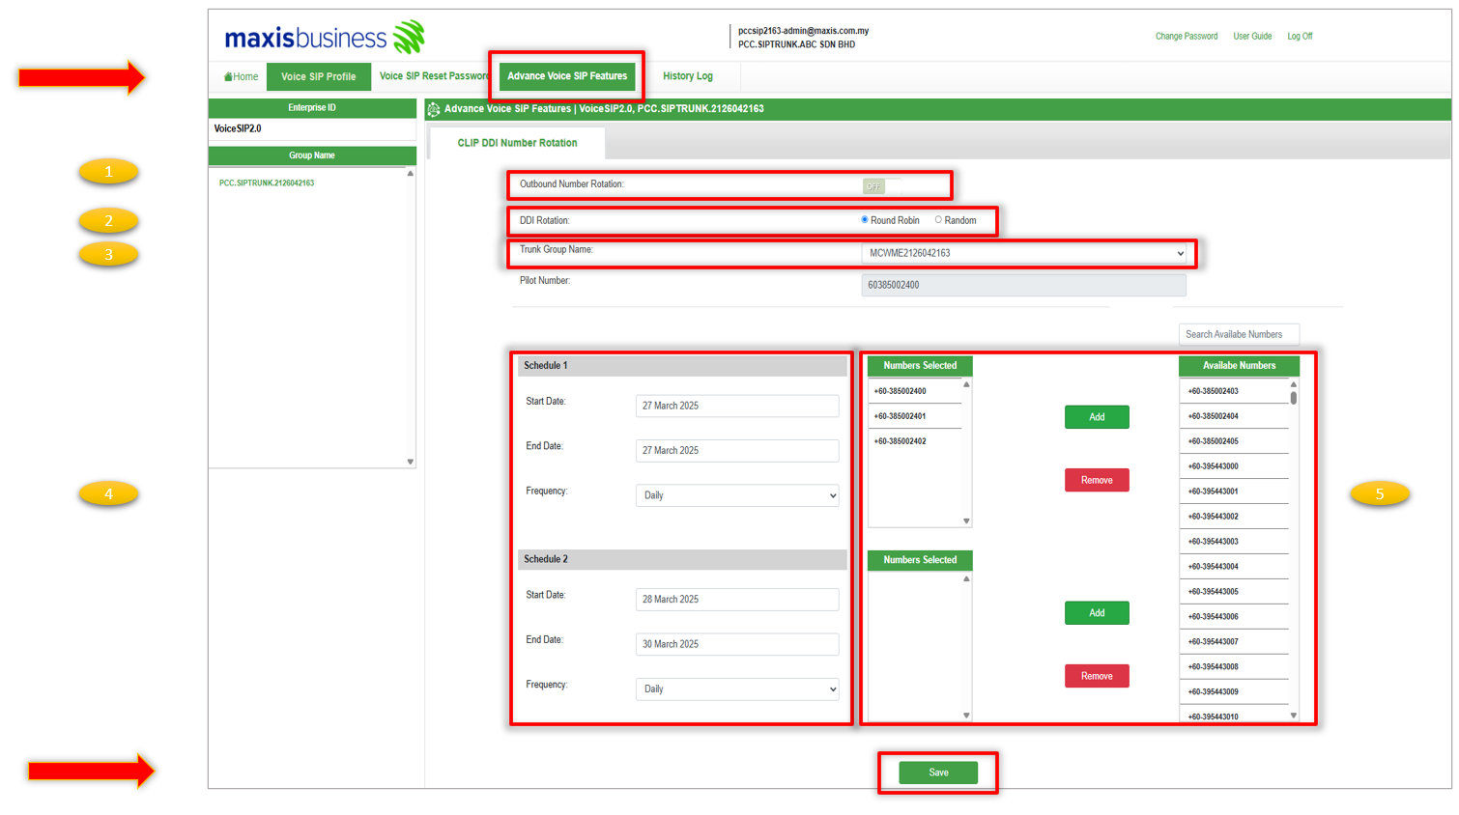Viewport: 1459px width, 815px height.
Task: Open the Trunk Group Name dropdown
Action: pos(1023,253)
